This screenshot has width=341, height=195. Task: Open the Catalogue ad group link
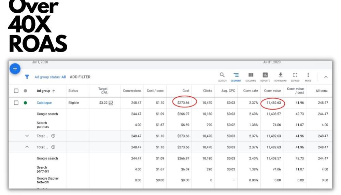click(x=44, y=103)
